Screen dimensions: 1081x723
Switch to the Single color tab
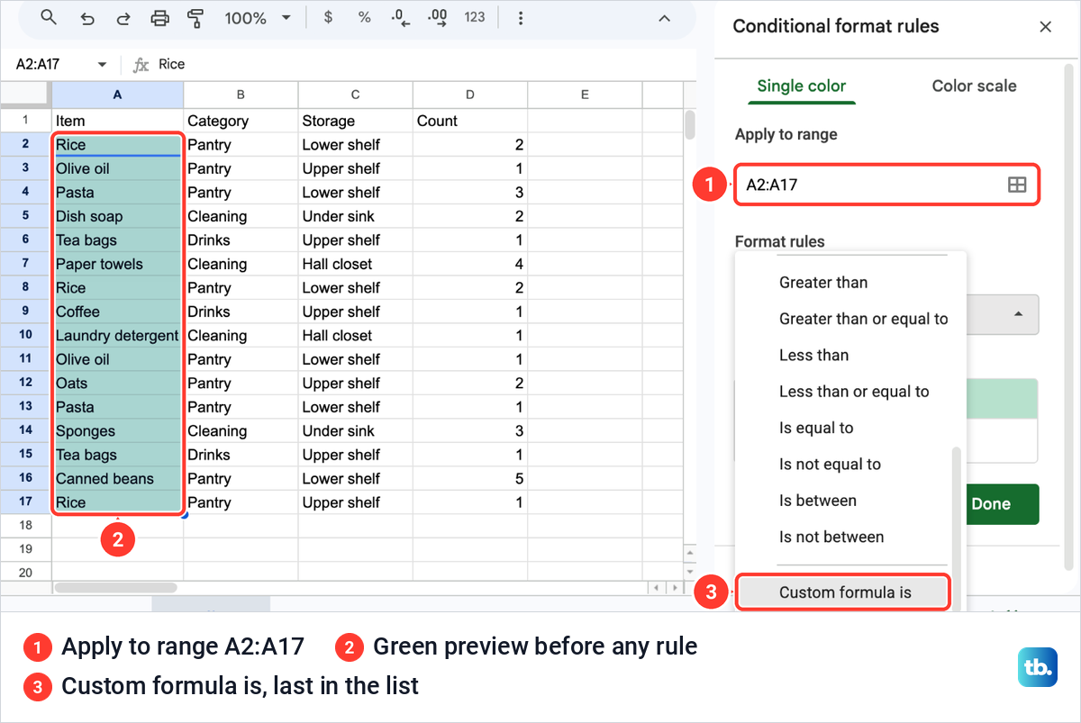tap(801, 86)
